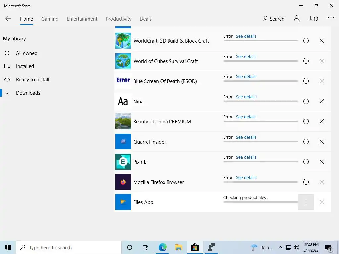The width and height of the screenshot is (339, 254).
Task: Open Search in the Store
Action: tap(273, 19)
